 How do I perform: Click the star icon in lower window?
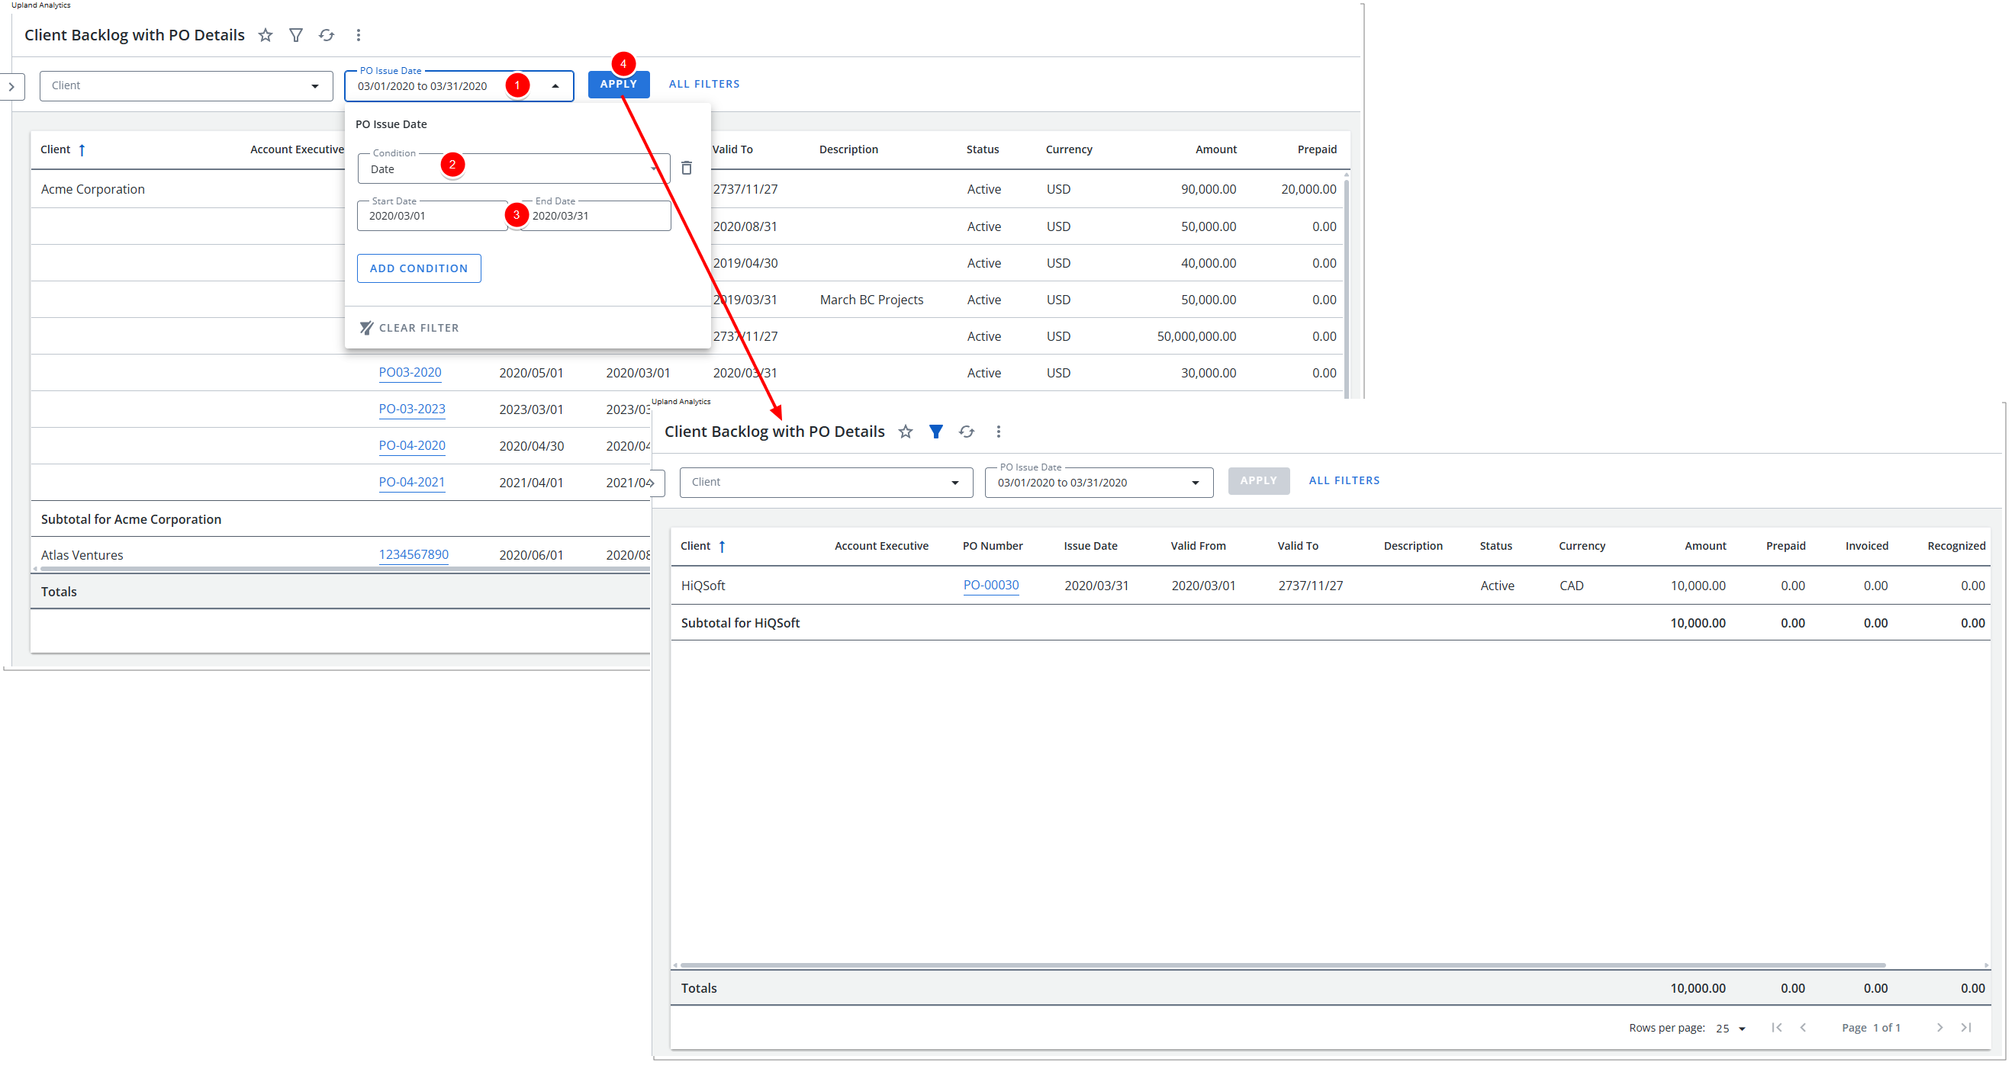coord(906,432)
